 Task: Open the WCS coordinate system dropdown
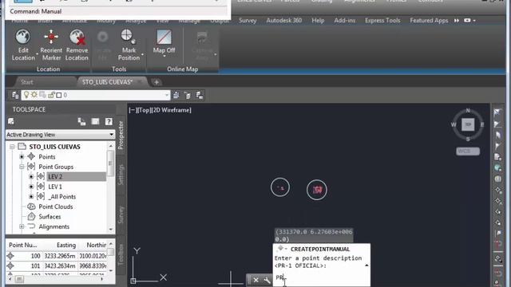(x=468, y=151)
